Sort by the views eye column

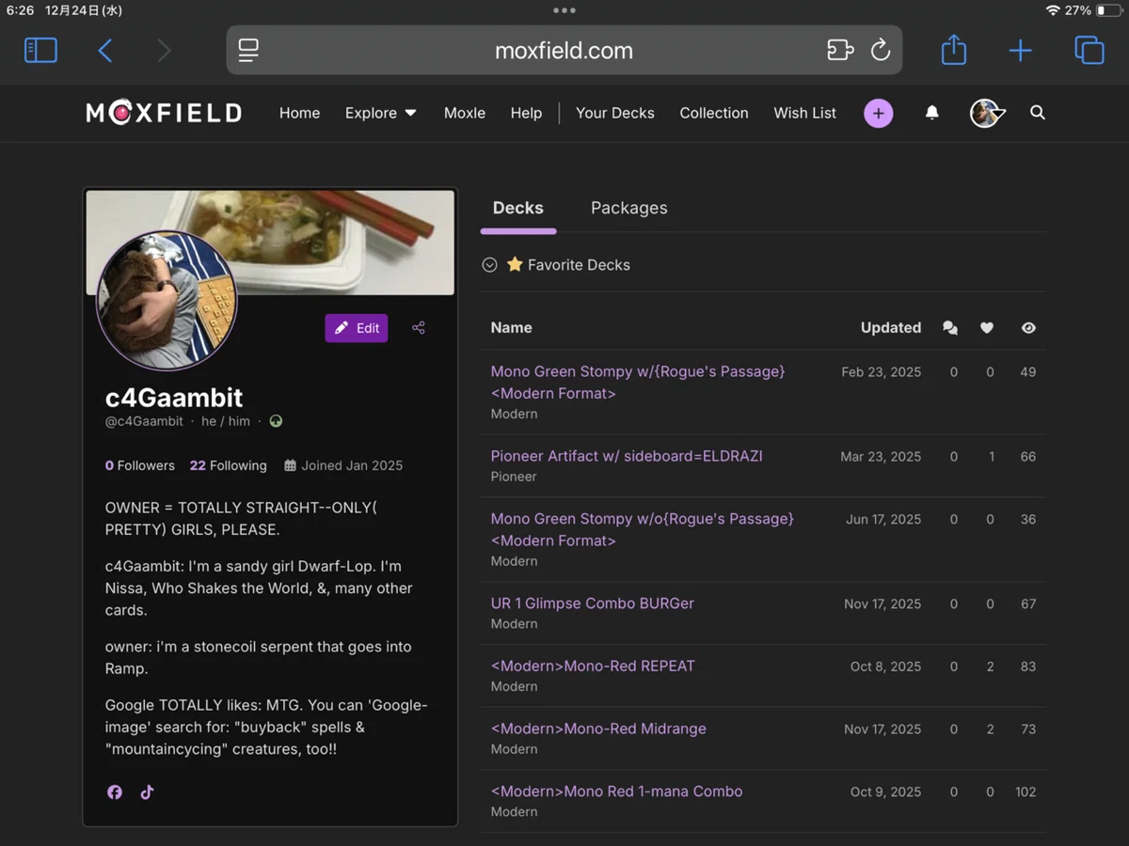[1028, 328]
